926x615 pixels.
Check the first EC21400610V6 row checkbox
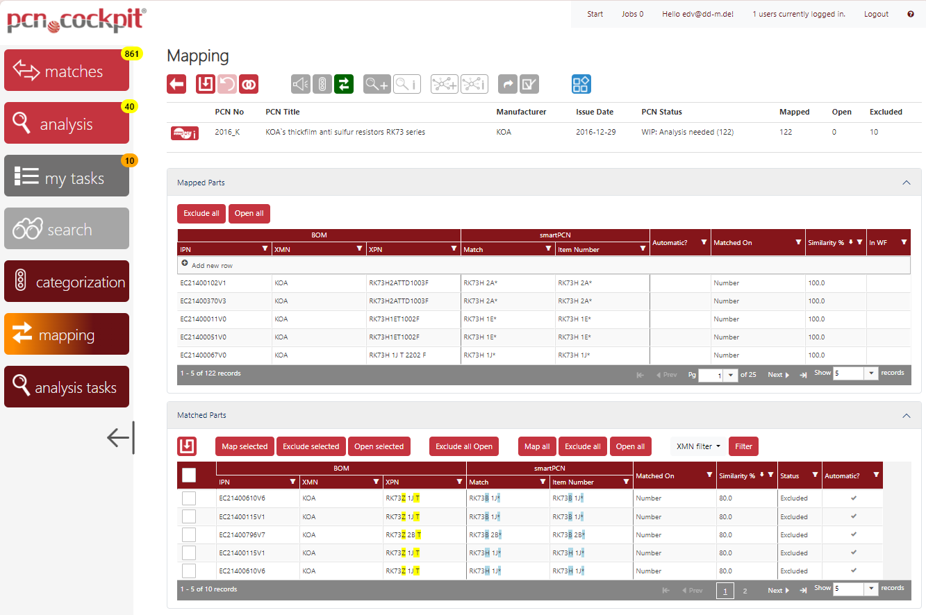click(189, 498)
